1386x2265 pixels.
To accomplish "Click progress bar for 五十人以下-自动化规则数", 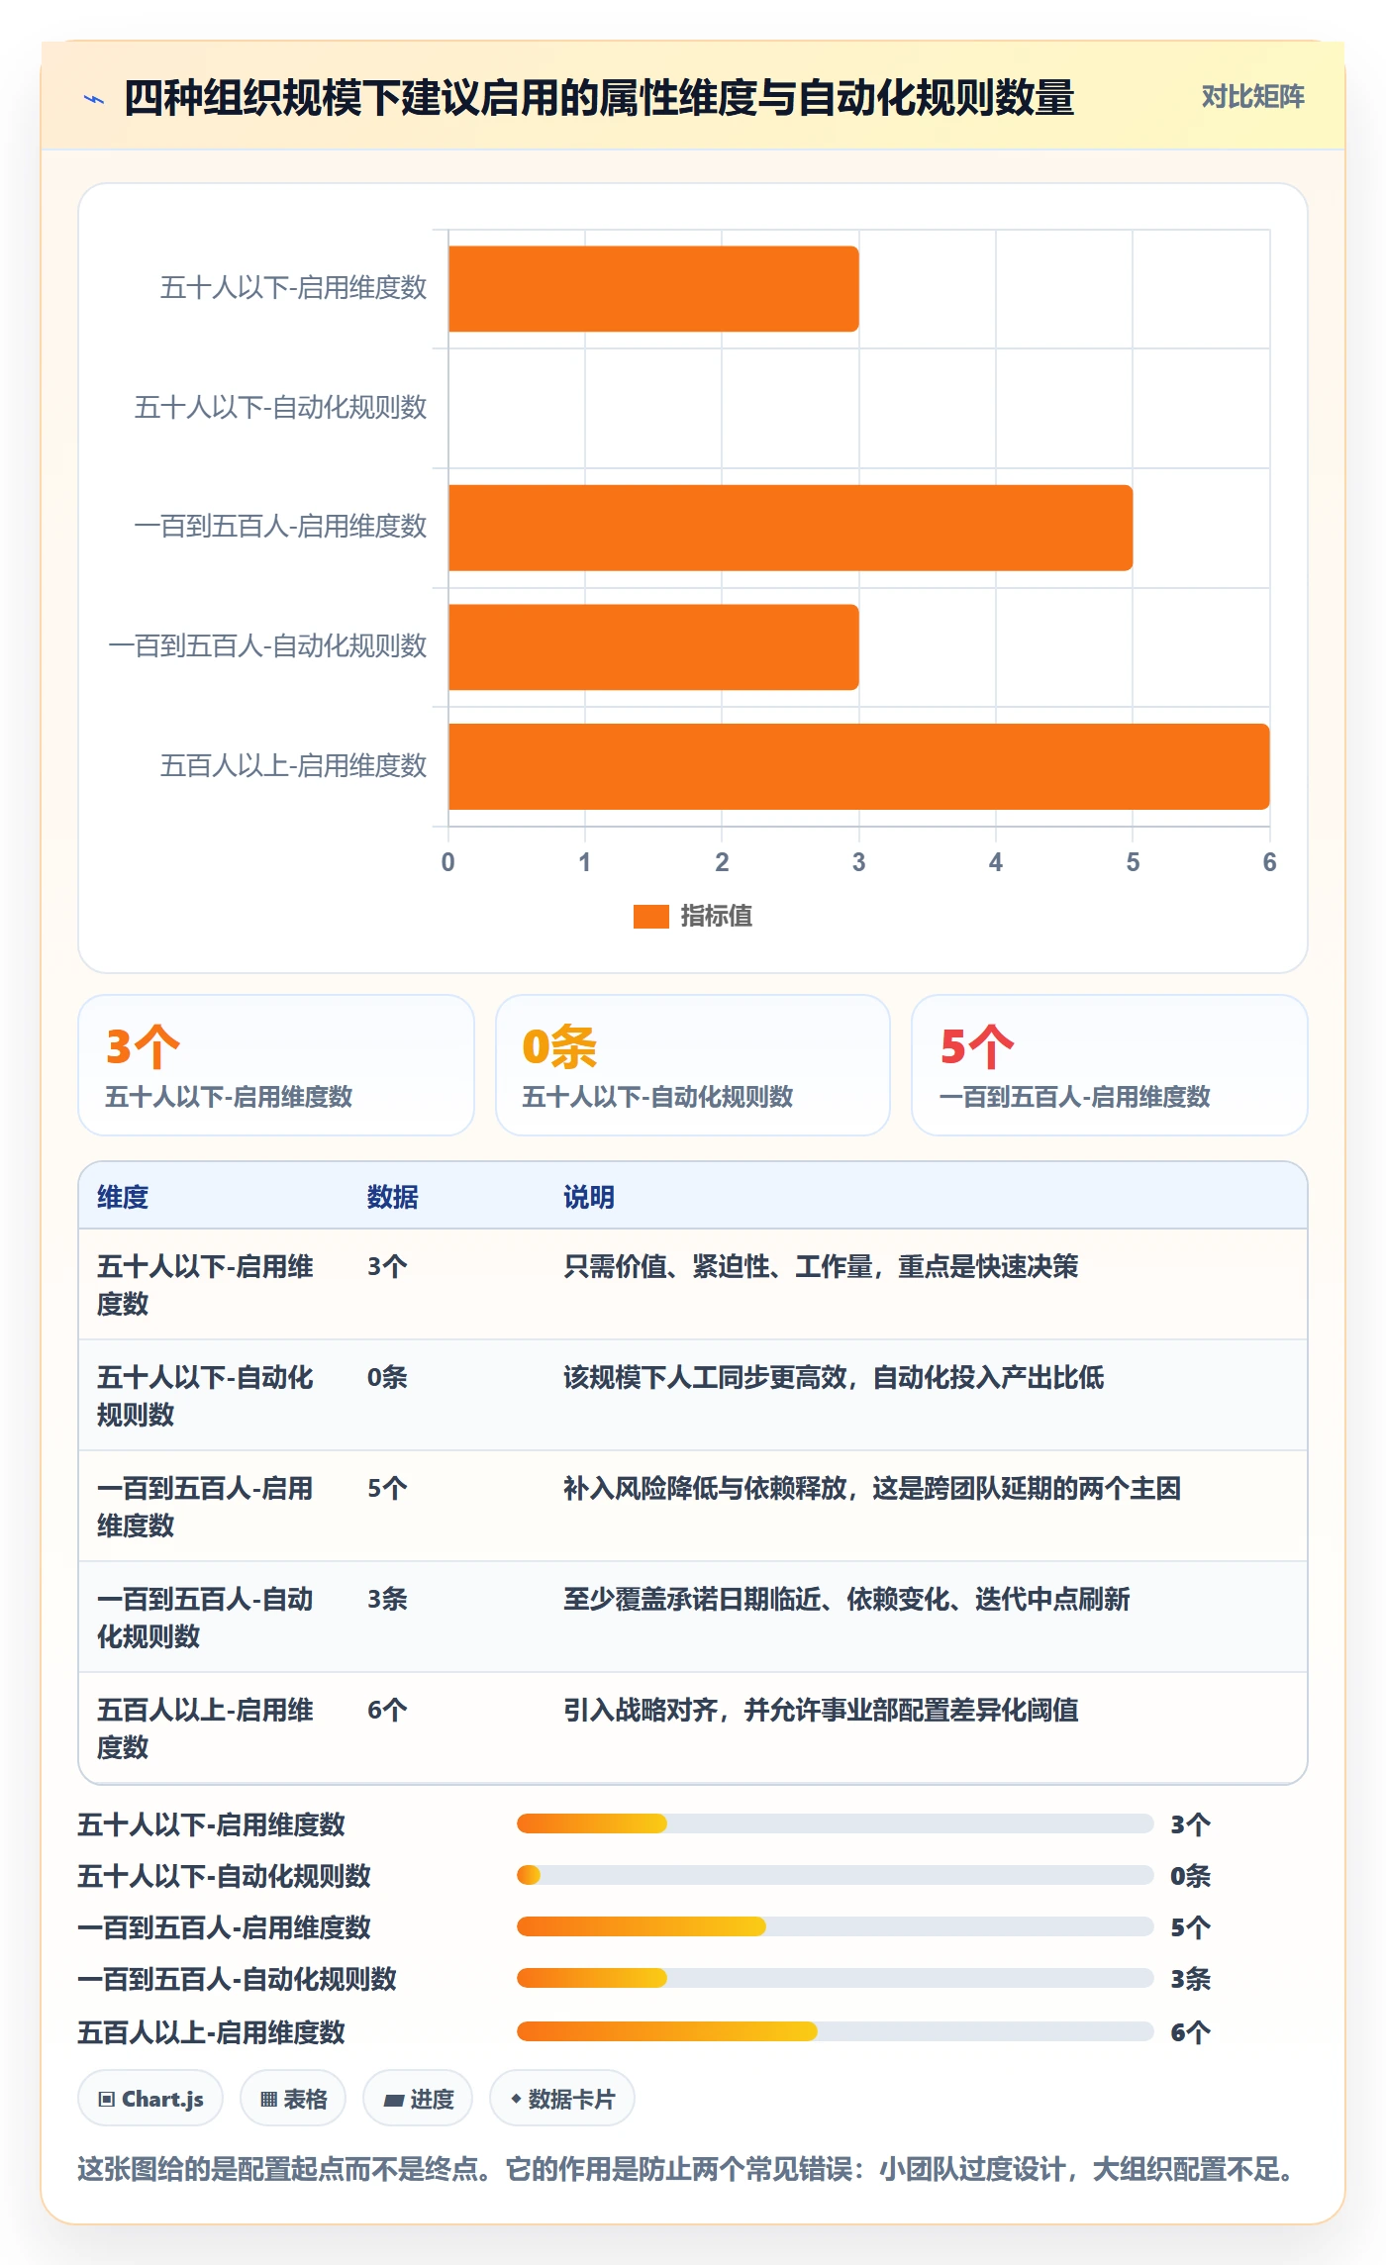I will tap(835, 1875).
